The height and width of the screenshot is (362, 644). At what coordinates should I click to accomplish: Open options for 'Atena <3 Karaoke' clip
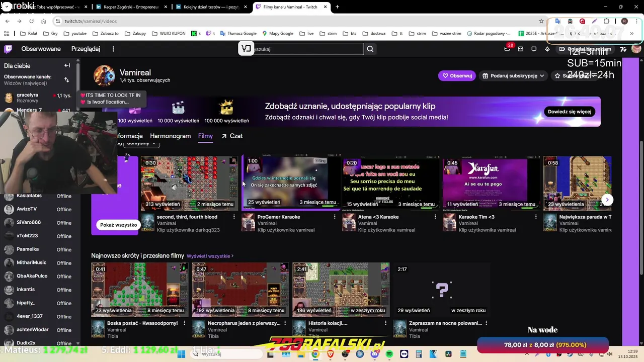coord(435,217)
